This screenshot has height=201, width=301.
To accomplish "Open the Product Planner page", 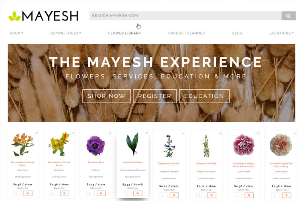I will [186, 33].
